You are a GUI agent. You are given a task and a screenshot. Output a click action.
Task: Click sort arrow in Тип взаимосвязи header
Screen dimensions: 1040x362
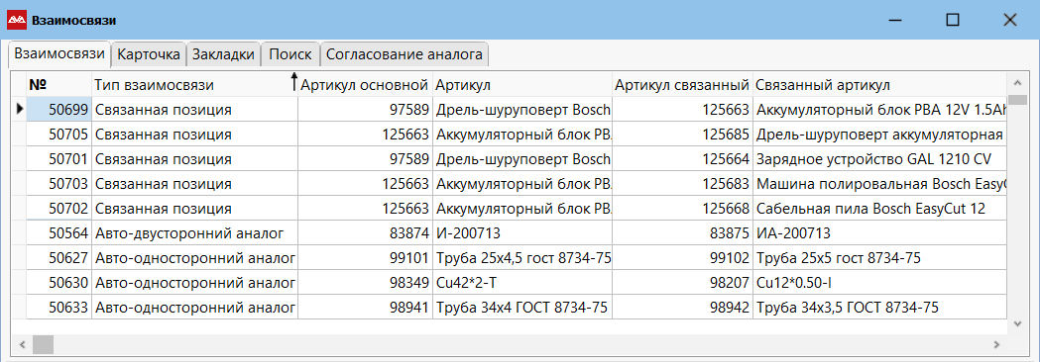click(294, 83)
